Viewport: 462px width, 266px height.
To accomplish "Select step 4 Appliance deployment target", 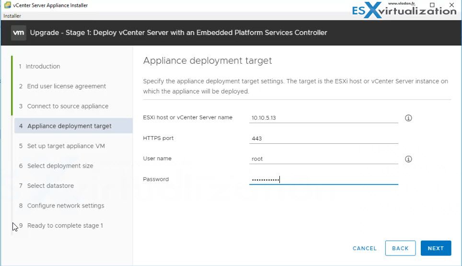I will (x=73, y=126).
